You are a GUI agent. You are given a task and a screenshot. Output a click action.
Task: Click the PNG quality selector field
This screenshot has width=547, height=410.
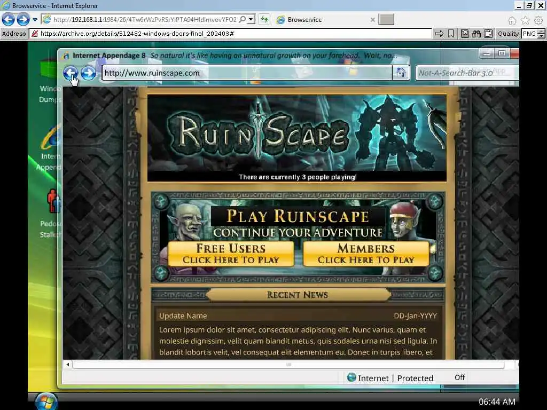point(529,34)
